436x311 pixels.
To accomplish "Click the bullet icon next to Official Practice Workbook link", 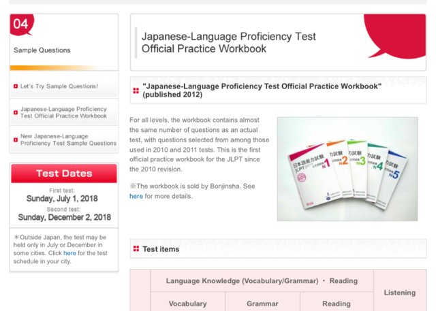I will coord(16,112).
